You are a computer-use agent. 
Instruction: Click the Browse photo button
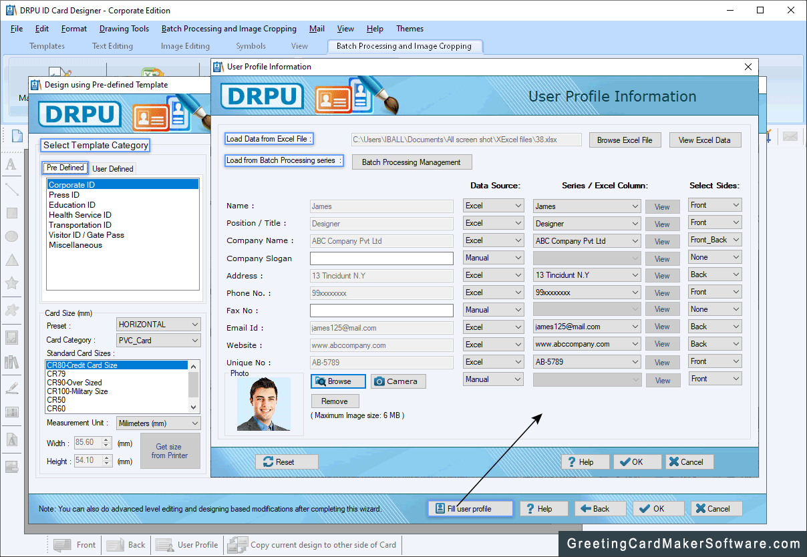(338, 381)
